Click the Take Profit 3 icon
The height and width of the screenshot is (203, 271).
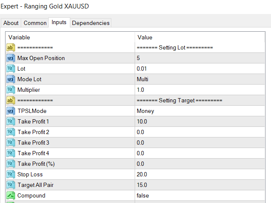11,143
